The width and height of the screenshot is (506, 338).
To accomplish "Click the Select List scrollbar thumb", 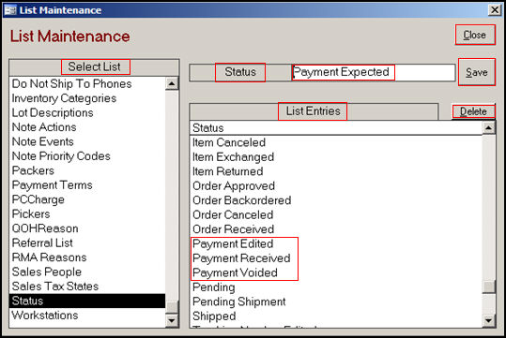I will 172,307.
